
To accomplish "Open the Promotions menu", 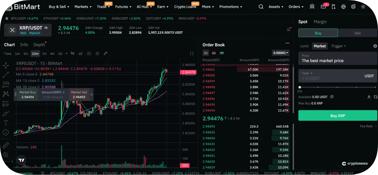I will pos(231,7).
